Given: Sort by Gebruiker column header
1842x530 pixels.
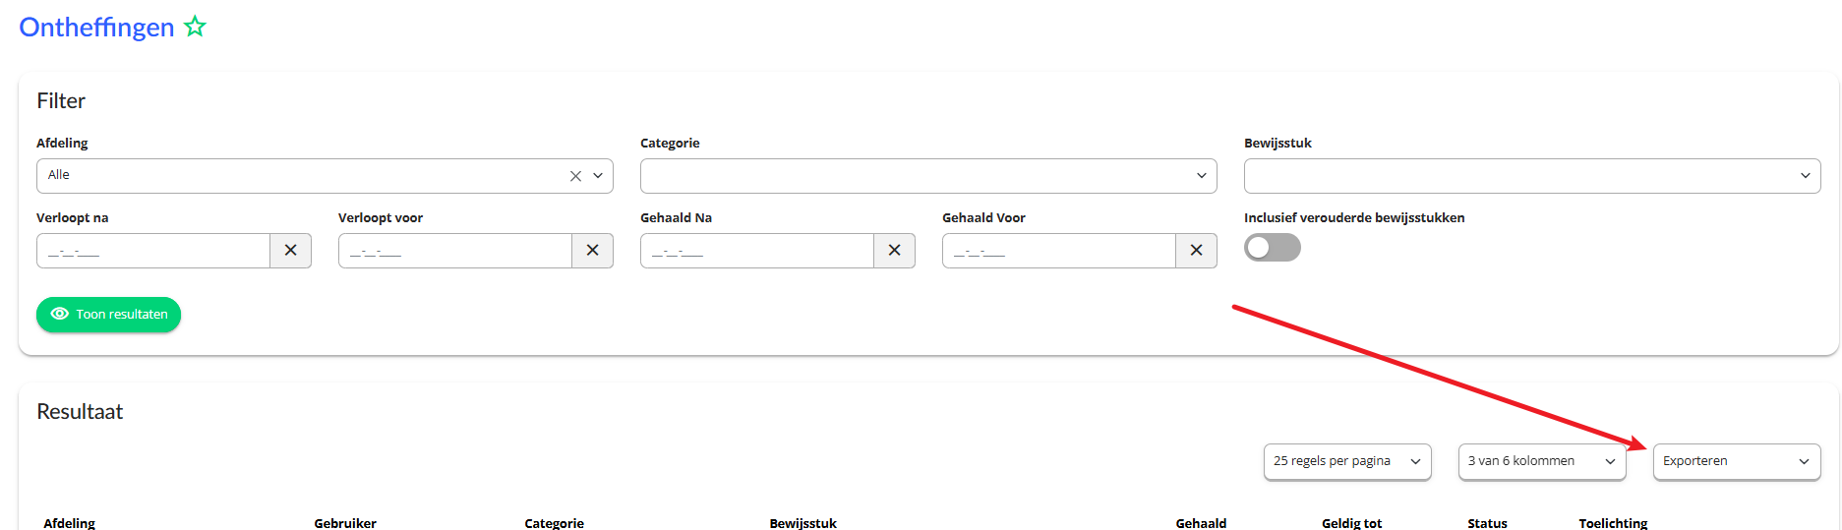Looking at the screenshot, I should coord(345,523).
